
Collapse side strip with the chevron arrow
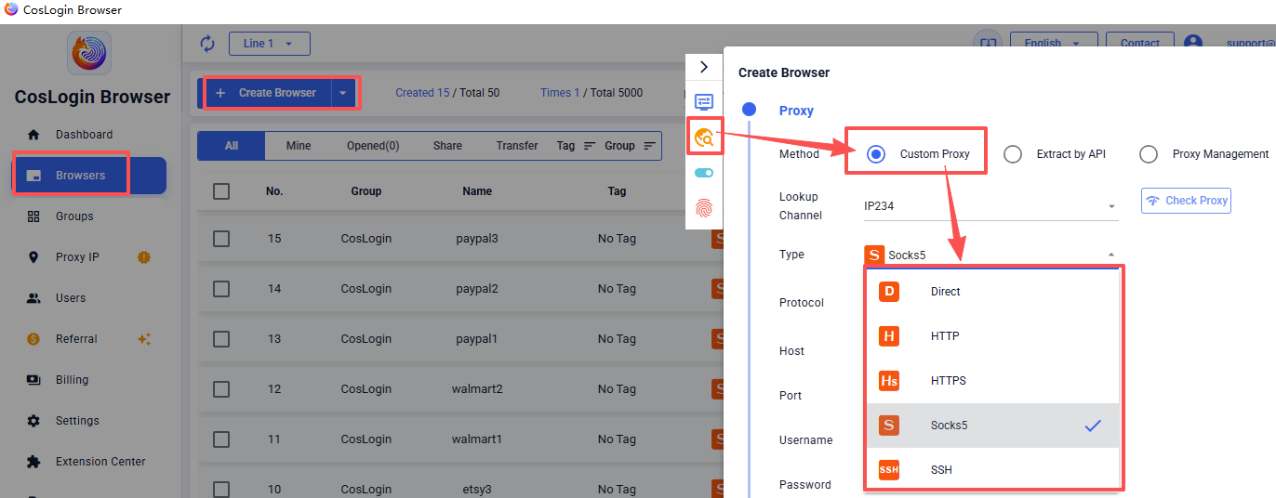click(704, 67)
